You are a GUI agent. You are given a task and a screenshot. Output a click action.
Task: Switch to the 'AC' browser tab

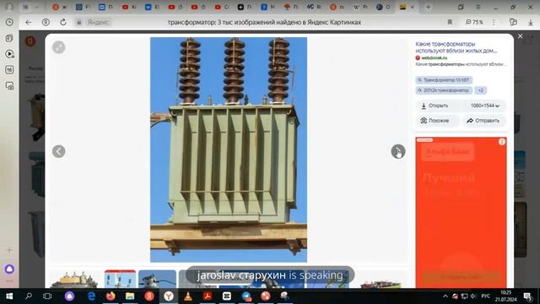pos(314,7)
